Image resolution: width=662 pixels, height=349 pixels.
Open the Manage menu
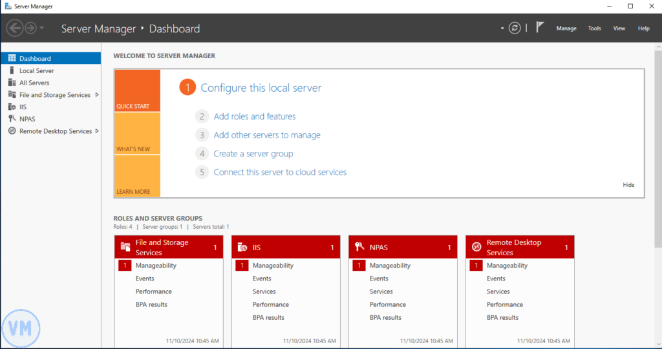(x=566, y=28)
